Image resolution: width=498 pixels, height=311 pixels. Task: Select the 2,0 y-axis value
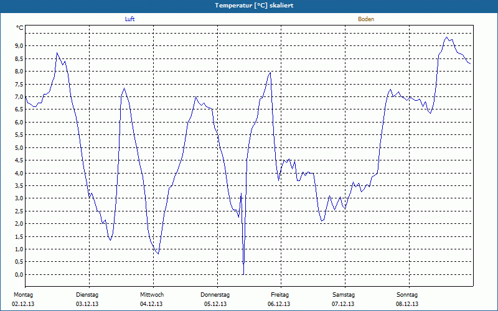[x=19, y=224]
